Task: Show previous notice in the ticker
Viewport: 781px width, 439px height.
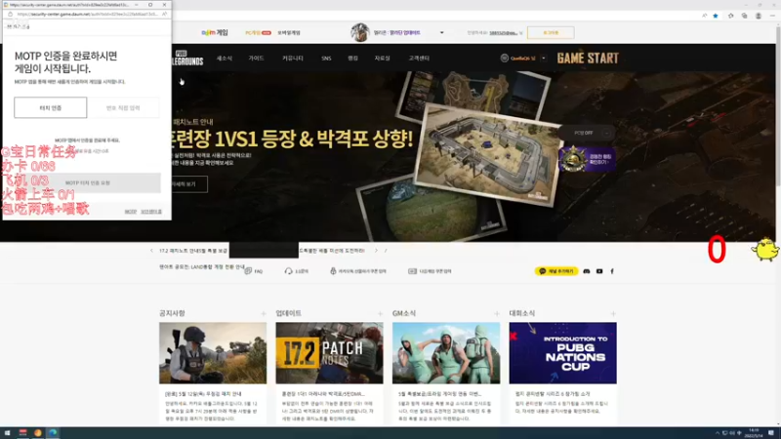Action: tap(152, 251)
